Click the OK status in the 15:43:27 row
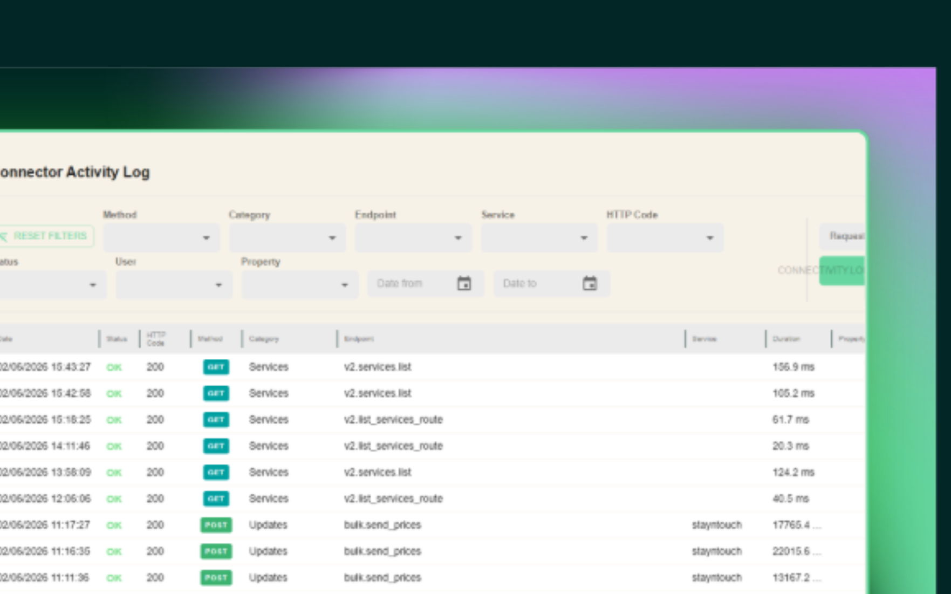This screenshot has width=951, height=594. 114,367
